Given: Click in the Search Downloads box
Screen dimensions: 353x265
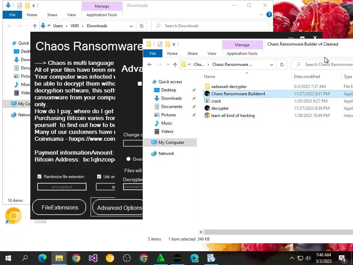Looking at the screenshot, I should tap(210, 26).
